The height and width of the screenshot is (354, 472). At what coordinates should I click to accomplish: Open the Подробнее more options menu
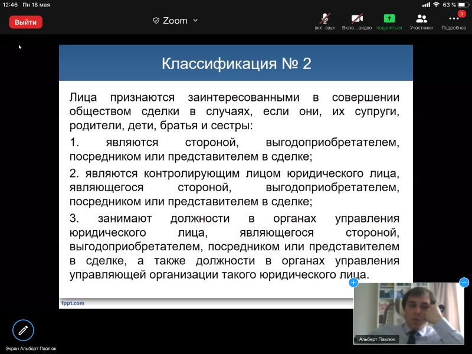pos(453,22)
